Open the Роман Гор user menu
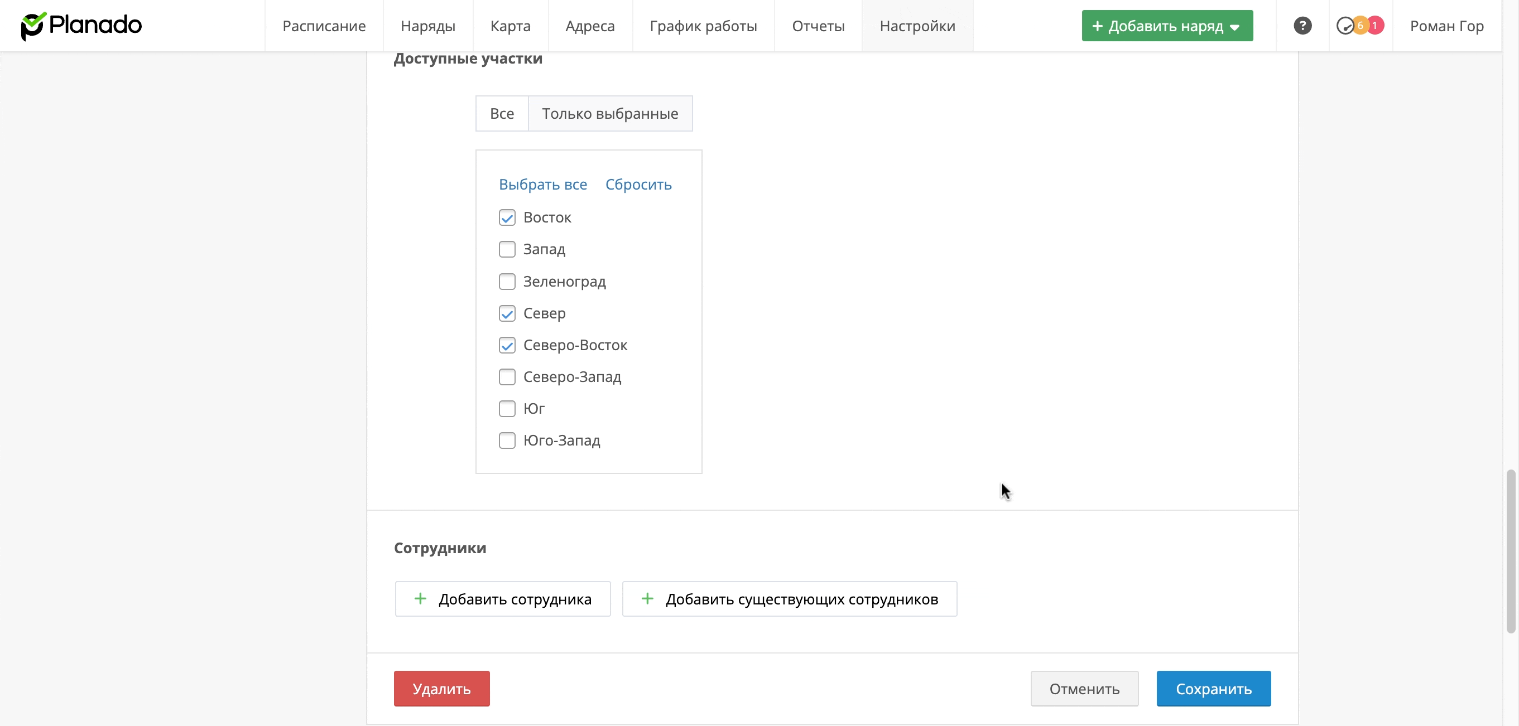Screen dimensions: 1519x726 (x=1446, y=26)
